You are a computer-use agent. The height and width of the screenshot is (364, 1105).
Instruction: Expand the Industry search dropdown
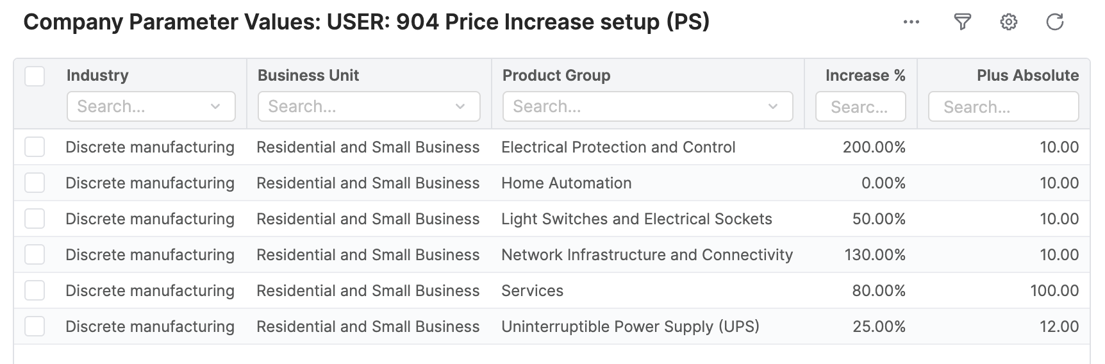[x=215, y=106]
